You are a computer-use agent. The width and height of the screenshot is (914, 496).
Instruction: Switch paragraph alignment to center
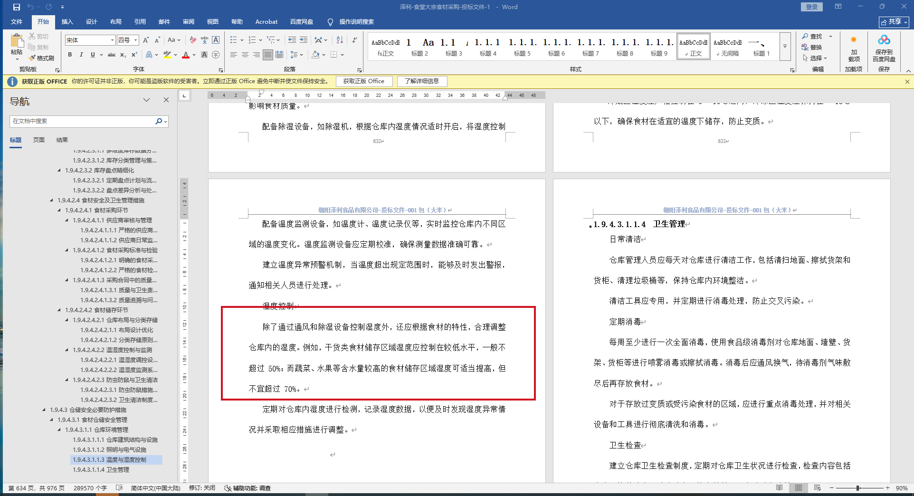point(245,55)
